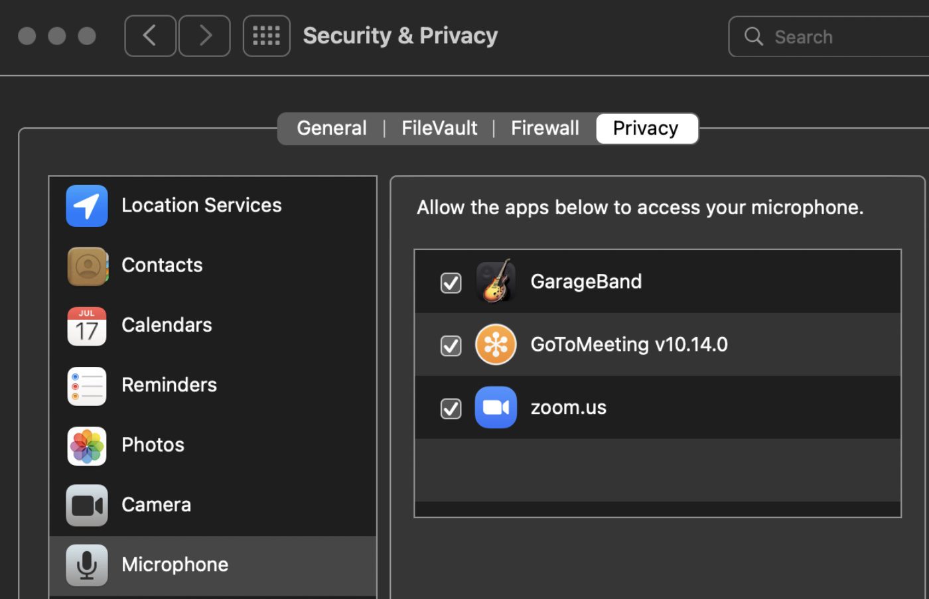
Task: Click the Location Services arrow icon
Action: click(87, 206)
